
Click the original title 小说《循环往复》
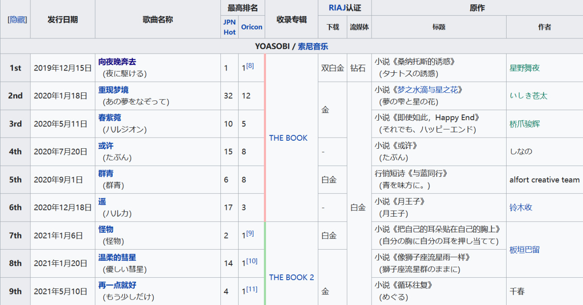(x=404, y=285)
